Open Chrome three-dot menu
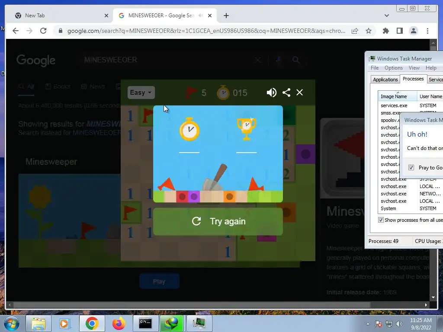This screenshot has width=443, height=332. pyautogui.click(x=427, y=31)
